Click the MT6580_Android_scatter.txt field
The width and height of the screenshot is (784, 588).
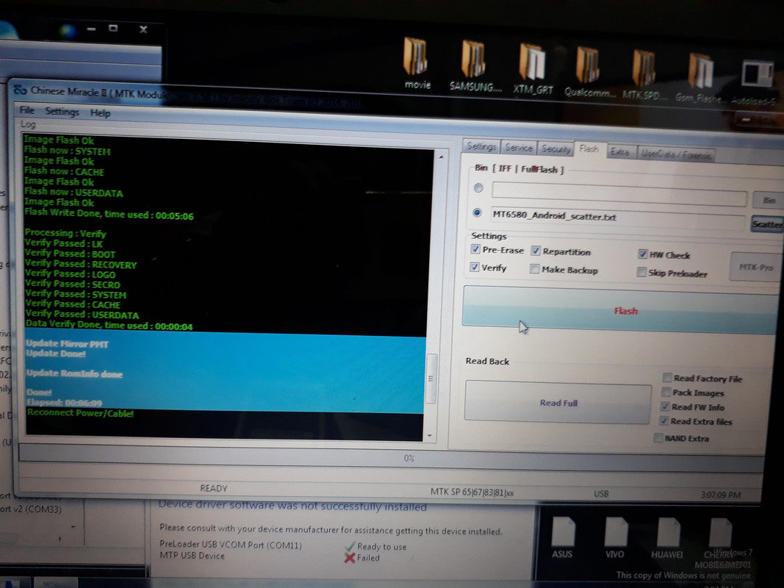(618, 218)
